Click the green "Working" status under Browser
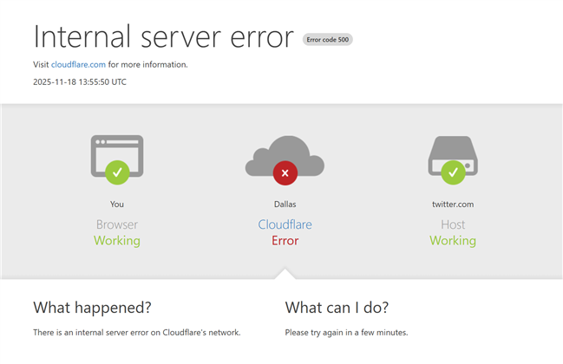 [x=117, y=241]
